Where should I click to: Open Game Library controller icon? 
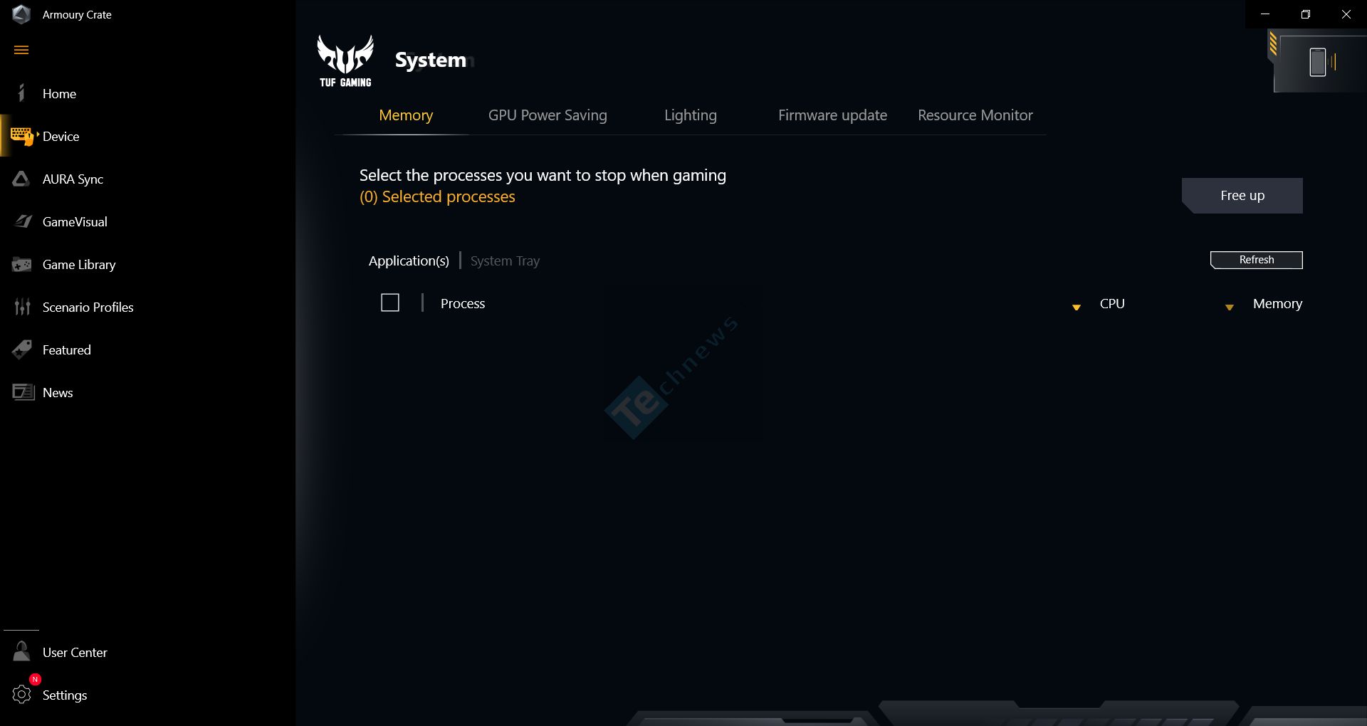pyautogui.click(x=22, y=265)
